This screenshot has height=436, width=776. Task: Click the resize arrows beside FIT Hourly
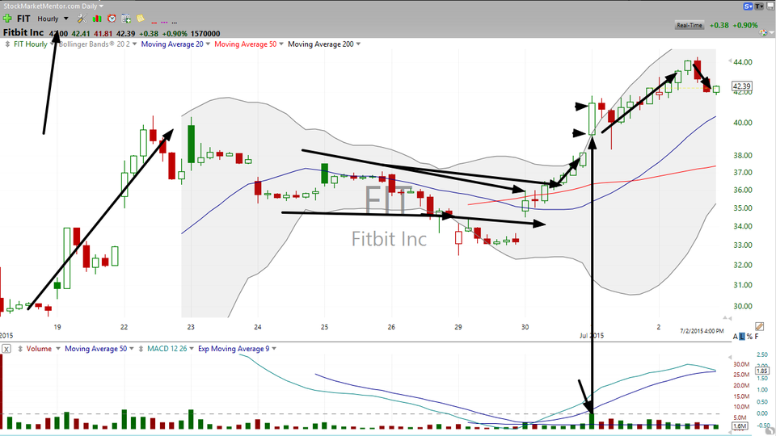[x=7, y=44]
